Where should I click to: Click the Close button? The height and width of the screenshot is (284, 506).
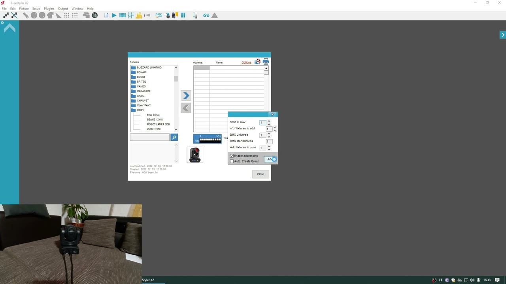click(x=261, y=174)
